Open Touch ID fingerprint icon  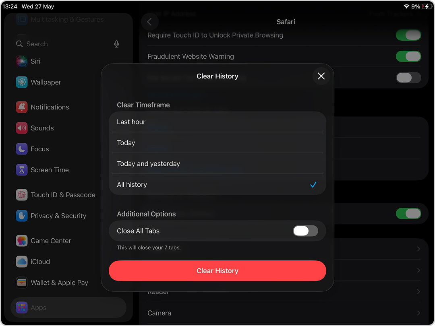(22, 195)
